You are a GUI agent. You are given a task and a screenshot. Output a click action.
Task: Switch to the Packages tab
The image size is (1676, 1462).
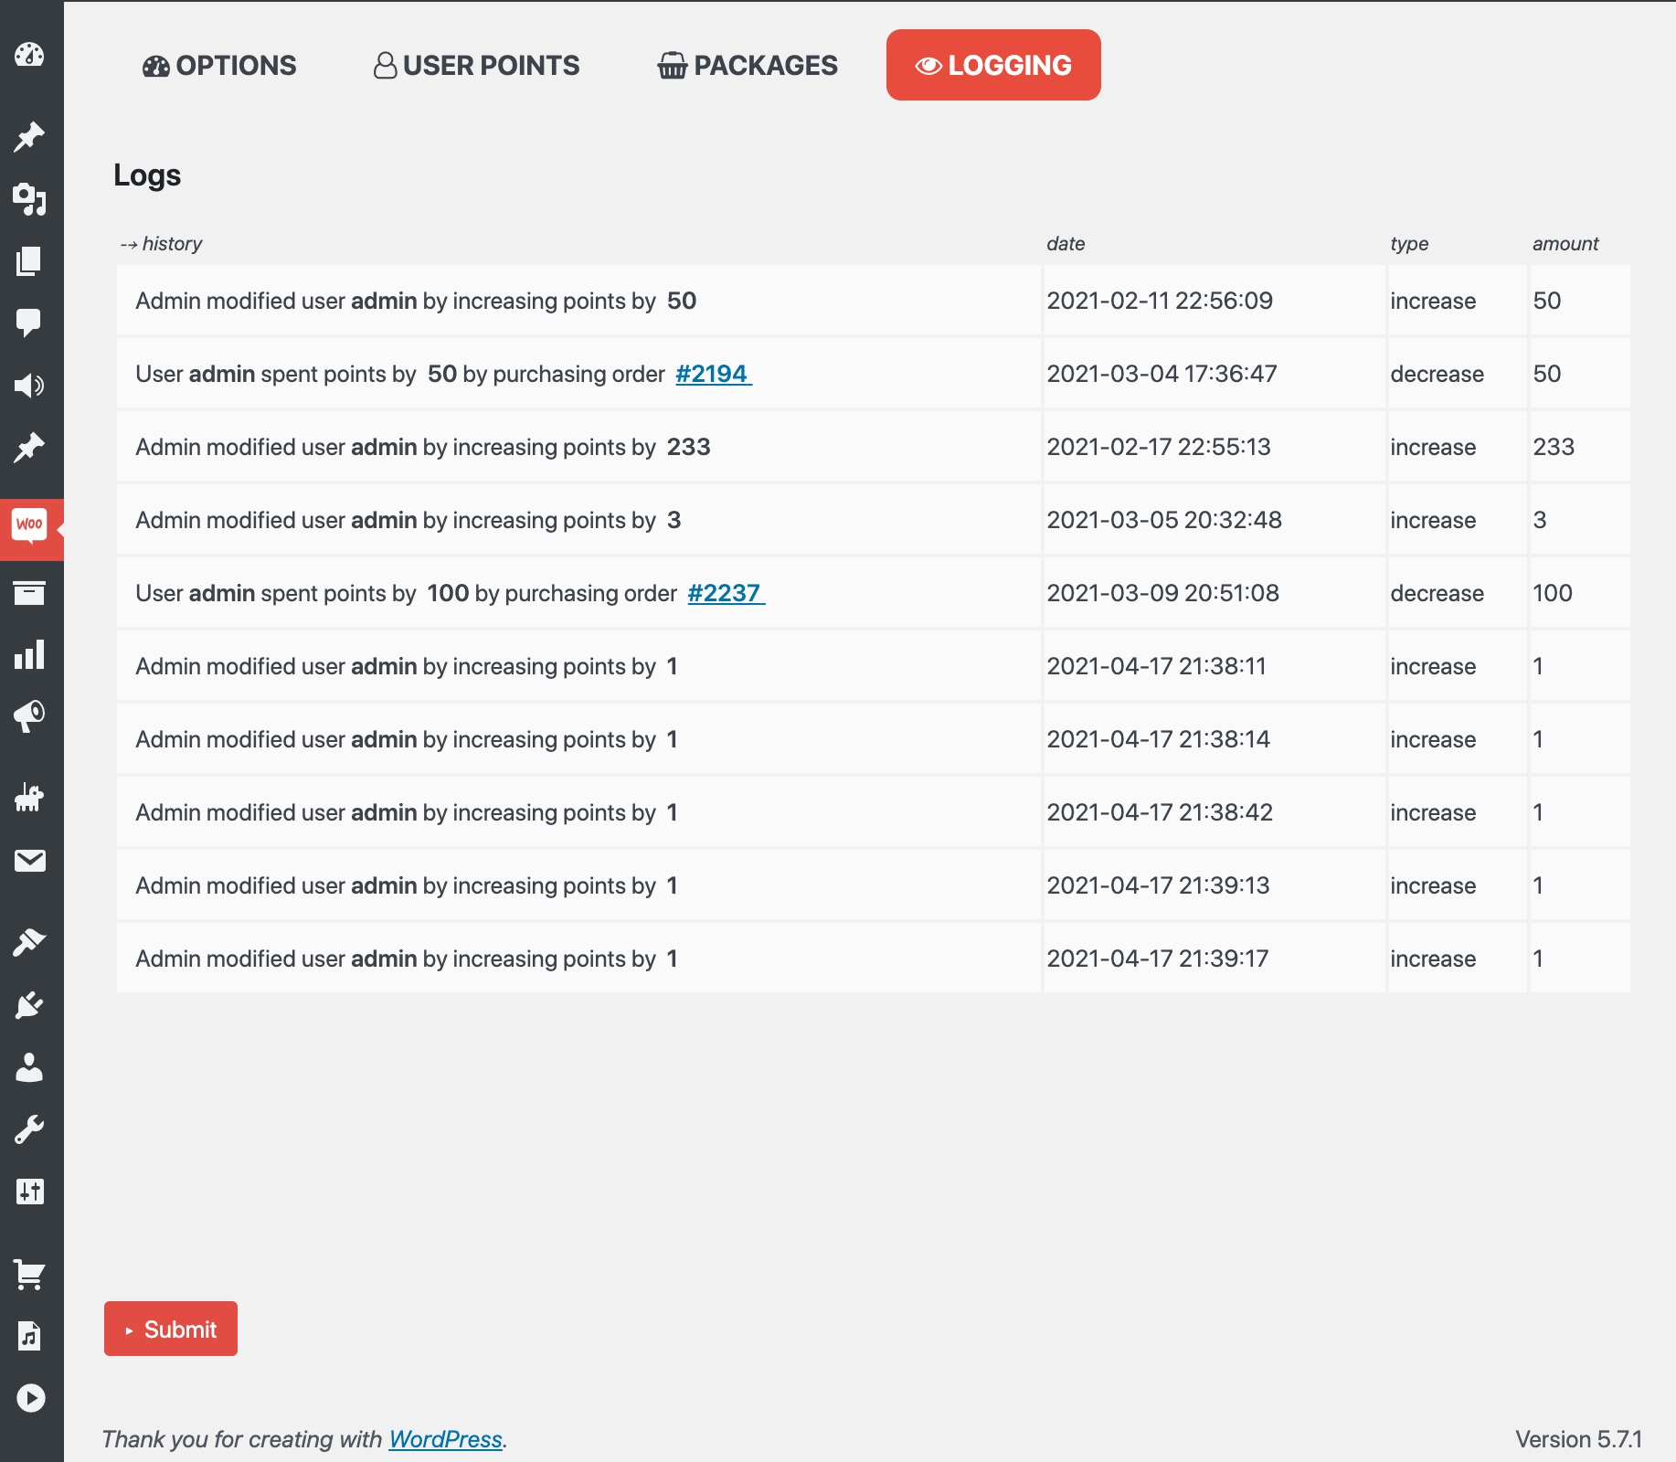coord(748,65)
